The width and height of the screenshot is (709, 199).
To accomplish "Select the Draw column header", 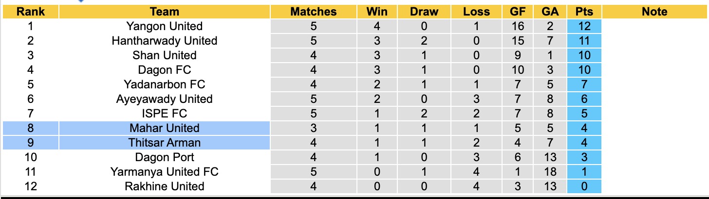I will (x=424, y=12).
